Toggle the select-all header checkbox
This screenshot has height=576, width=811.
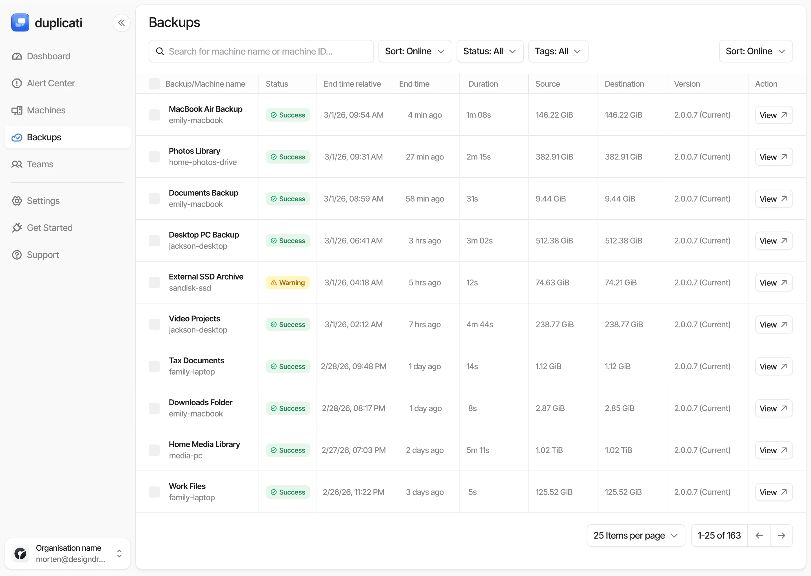[154, 84]
